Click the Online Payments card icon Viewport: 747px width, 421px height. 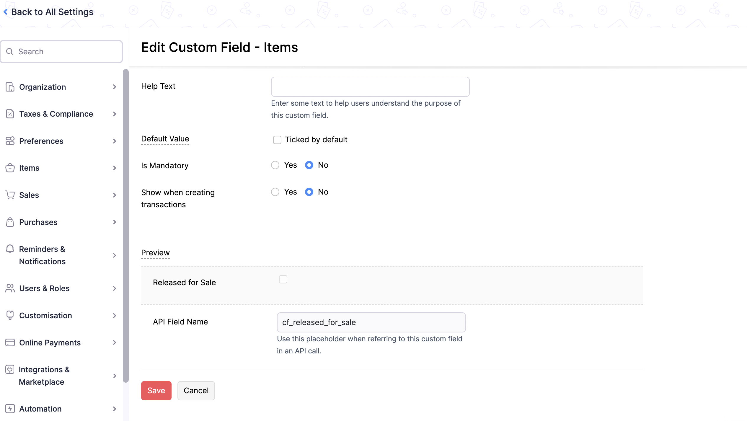[x=10, y=342]
